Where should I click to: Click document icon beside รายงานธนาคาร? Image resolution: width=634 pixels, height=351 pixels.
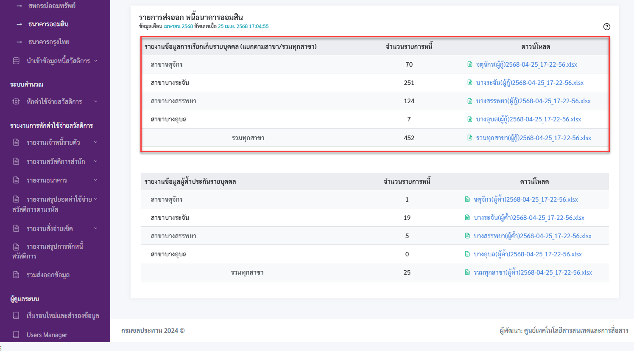16,180
